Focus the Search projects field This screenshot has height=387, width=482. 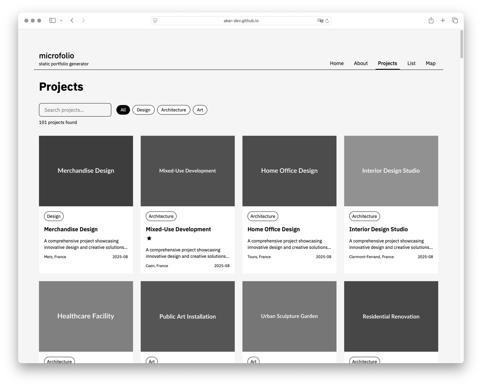(75, 110)
